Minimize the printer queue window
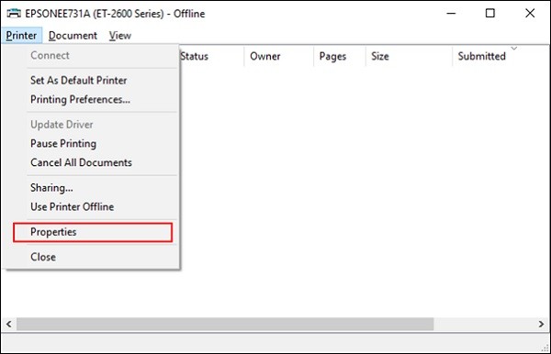Viewport: 551px width, 354px height. pos(451,14)
